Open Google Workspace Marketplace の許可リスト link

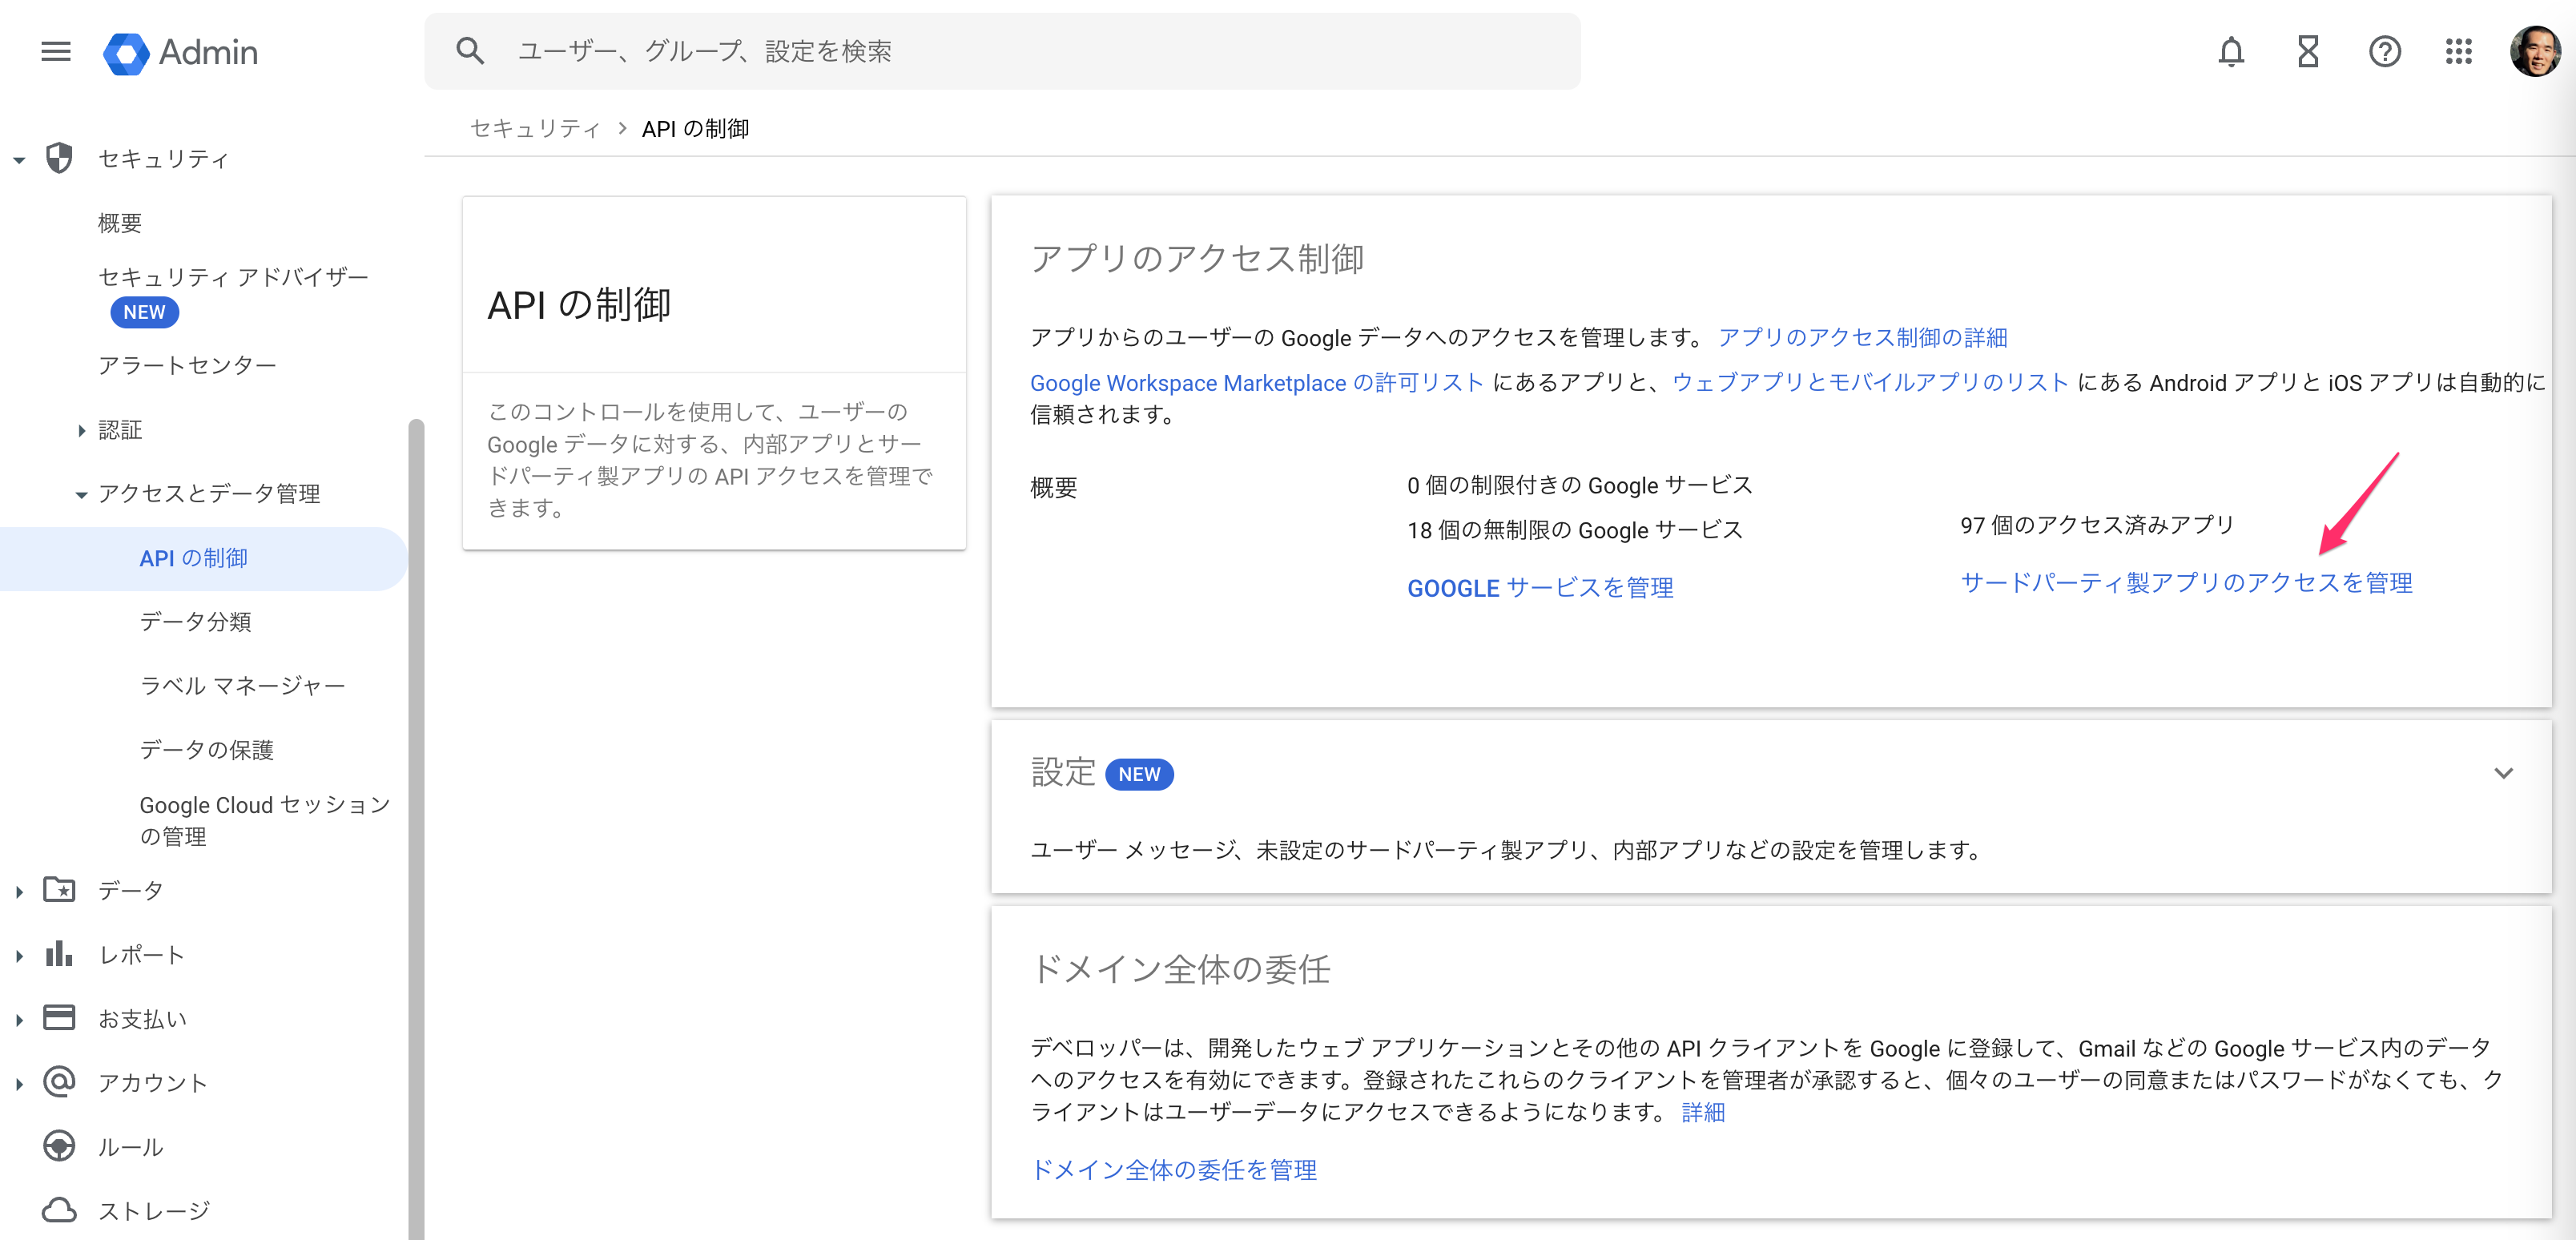[x=1257, y=382]
